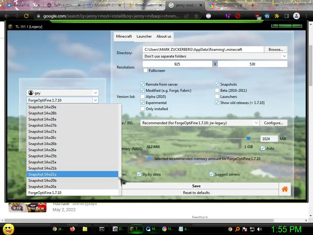
Task: Click the purple shield extension icon
Action: click(228, 16)
